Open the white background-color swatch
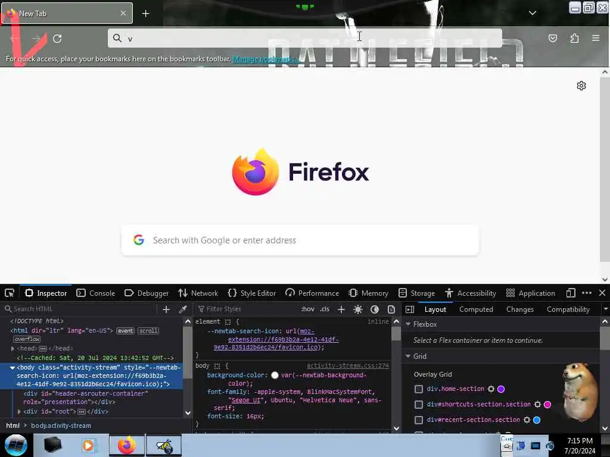The height and width of the screenshot is (457, 610). 275,375
